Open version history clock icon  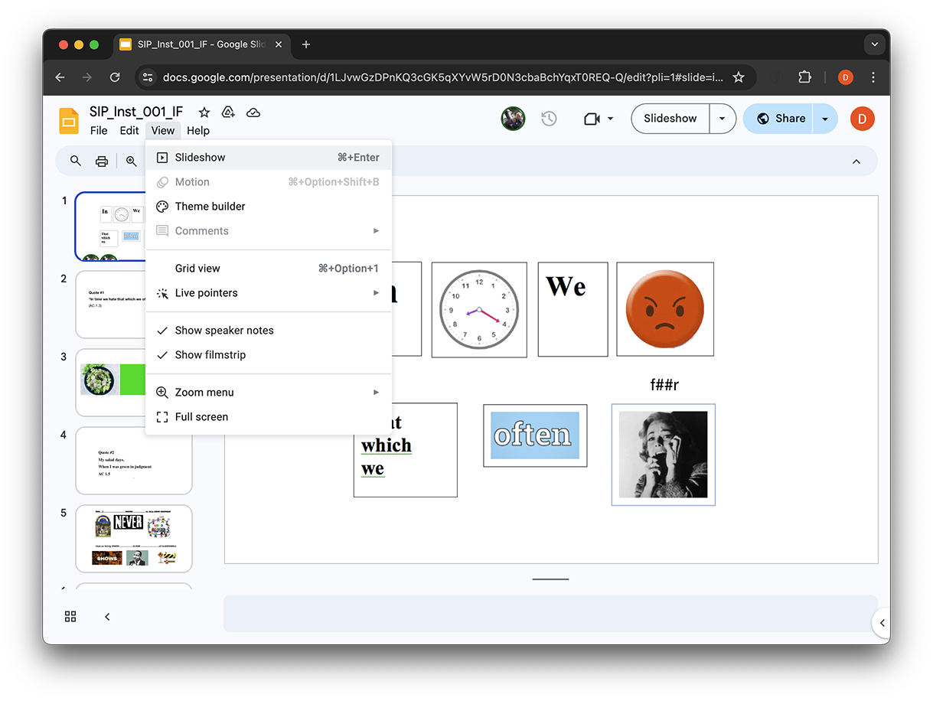point(549,119)
